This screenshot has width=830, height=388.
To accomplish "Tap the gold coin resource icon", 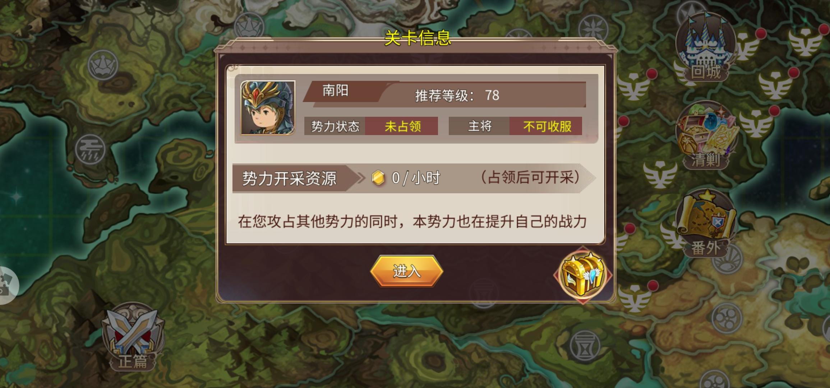I will tap(378, 178).
